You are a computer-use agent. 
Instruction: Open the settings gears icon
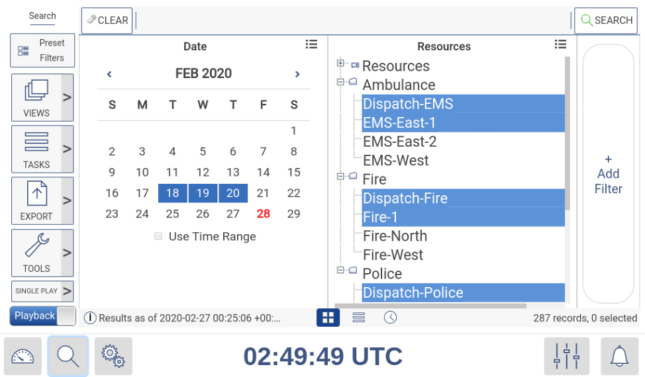[x=113, y=356]
